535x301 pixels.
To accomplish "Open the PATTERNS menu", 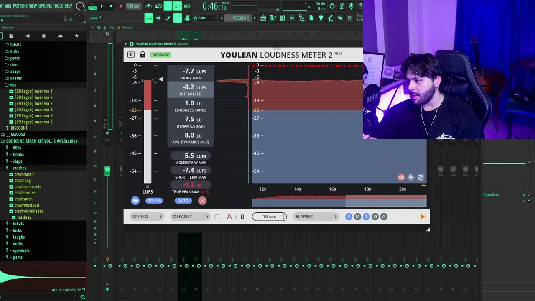I will point(20,6).
